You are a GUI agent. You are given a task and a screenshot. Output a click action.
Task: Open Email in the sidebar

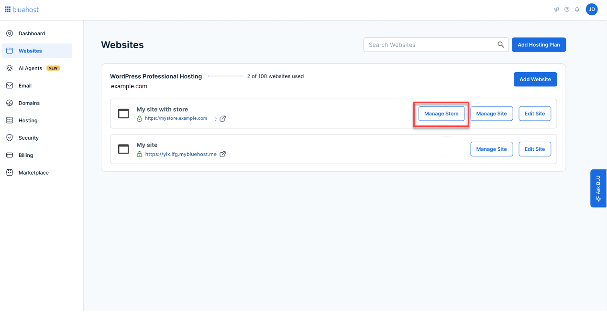(x=37, y=85)
